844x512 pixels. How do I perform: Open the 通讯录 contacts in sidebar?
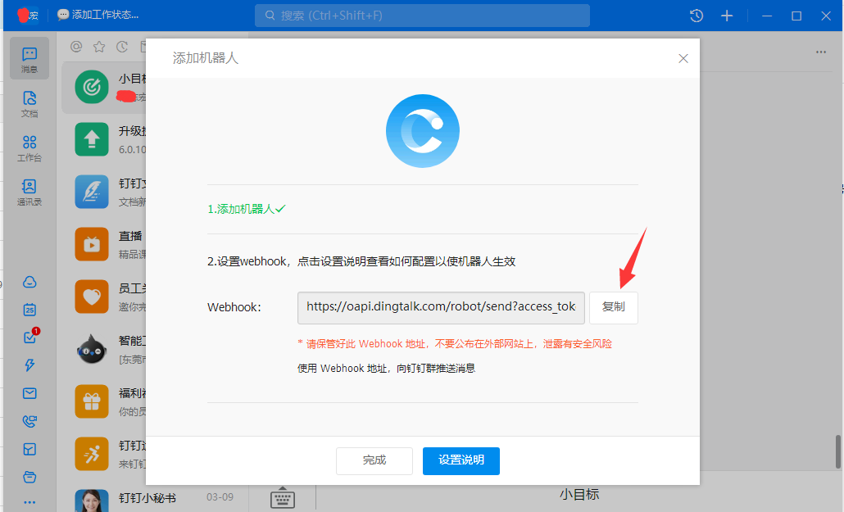coord(29,193)
